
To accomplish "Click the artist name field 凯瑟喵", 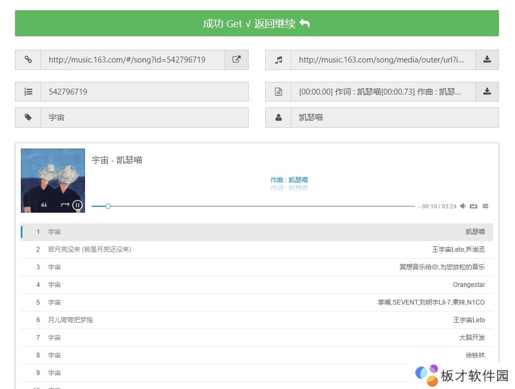I will pyautogui.click(x=394, y=118).
